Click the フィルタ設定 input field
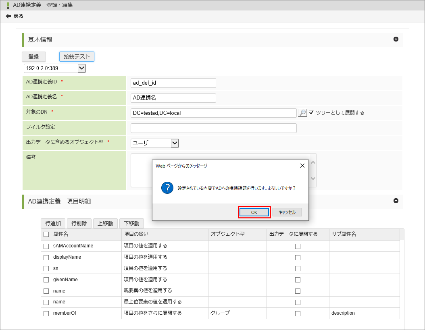Screen dimensions: 425x330 213,128
